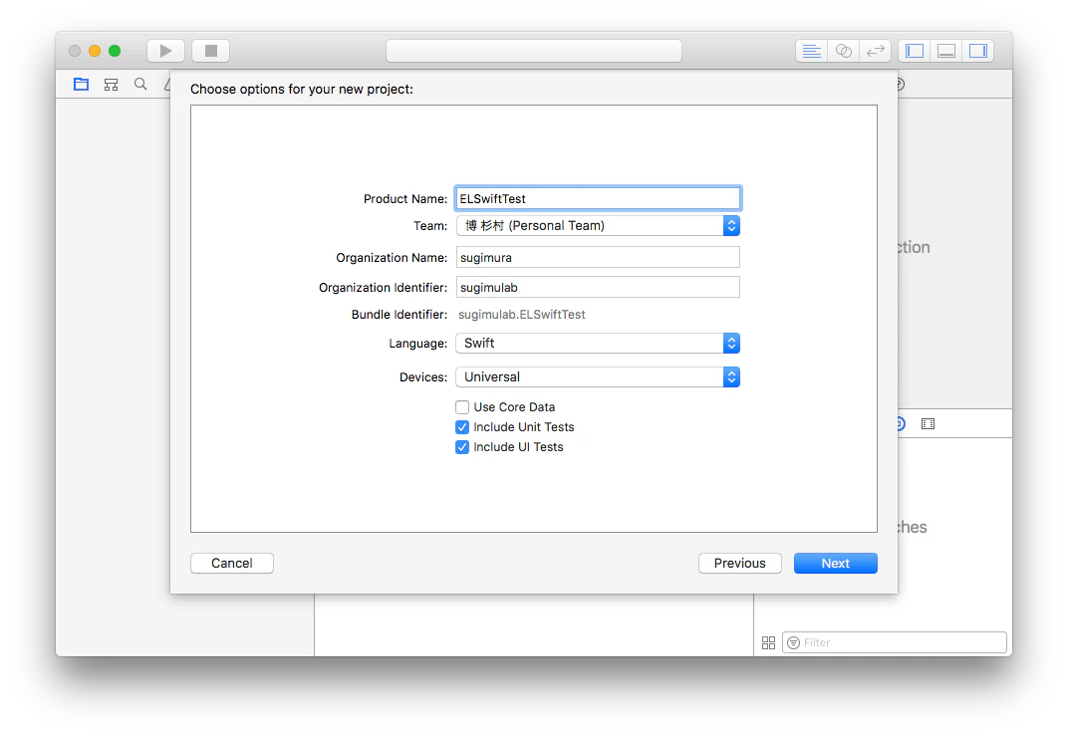
Task: Click the bundle identifier text sugimulab.ELSwiftTest
Action: tap(522, 315)
